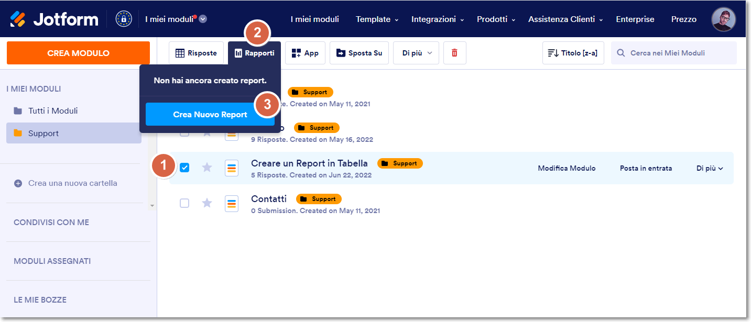This screenshot has height=322, width=751.
Task: Click the Risposte table button
Action: click(x=196, y=53)
